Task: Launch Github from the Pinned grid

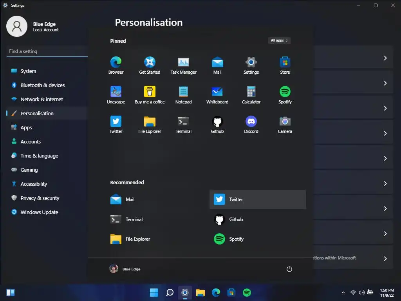Action: click(x=217, y=125)
